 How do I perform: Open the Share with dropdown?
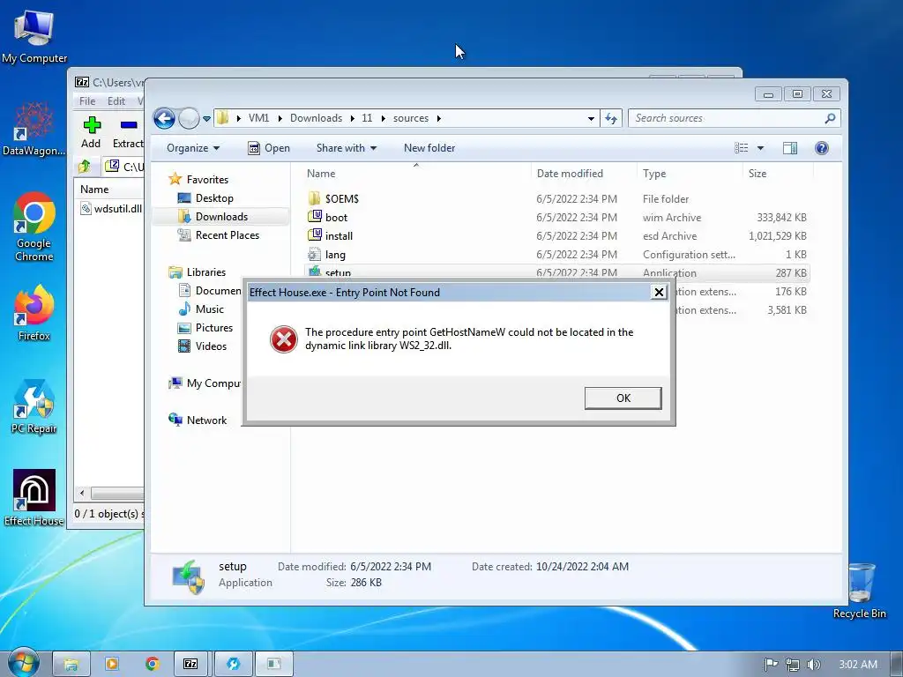(346, 148)
